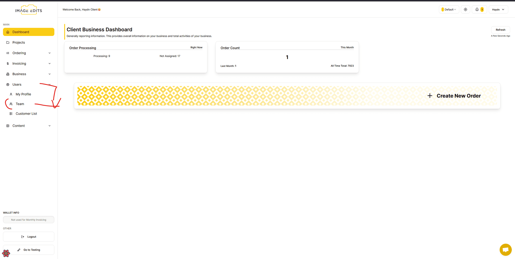Open the Haydn user menu dropdown

(x=498, y=10)
